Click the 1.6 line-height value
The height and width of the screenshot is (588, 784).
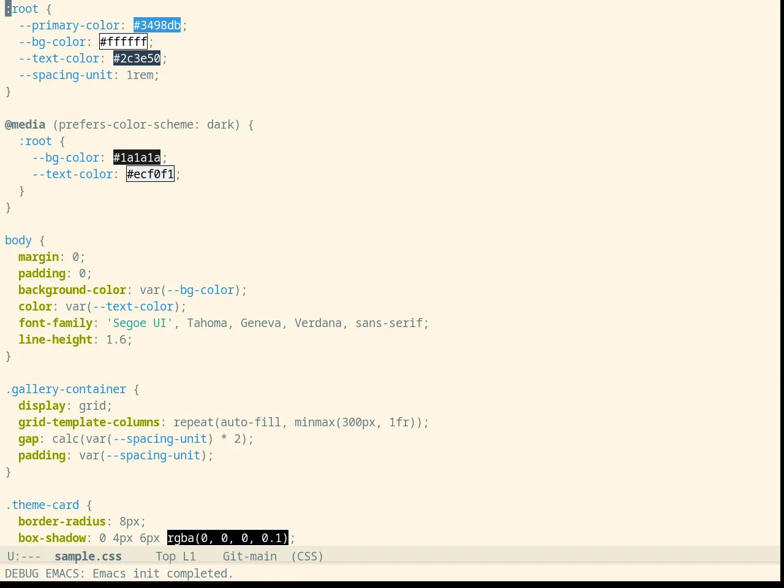tap(116, 339)
